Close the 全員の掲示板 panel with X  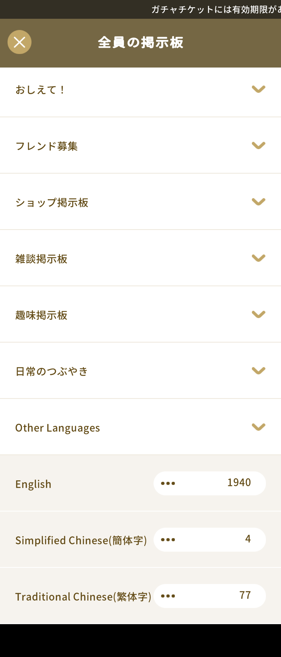click(x=20, y=42)
